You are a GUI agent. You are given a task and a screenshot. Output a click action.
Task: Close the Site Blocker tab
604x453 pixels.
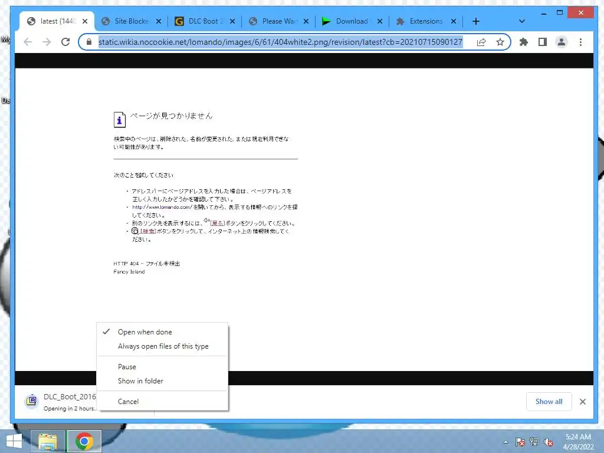click(x=159, y=21)
